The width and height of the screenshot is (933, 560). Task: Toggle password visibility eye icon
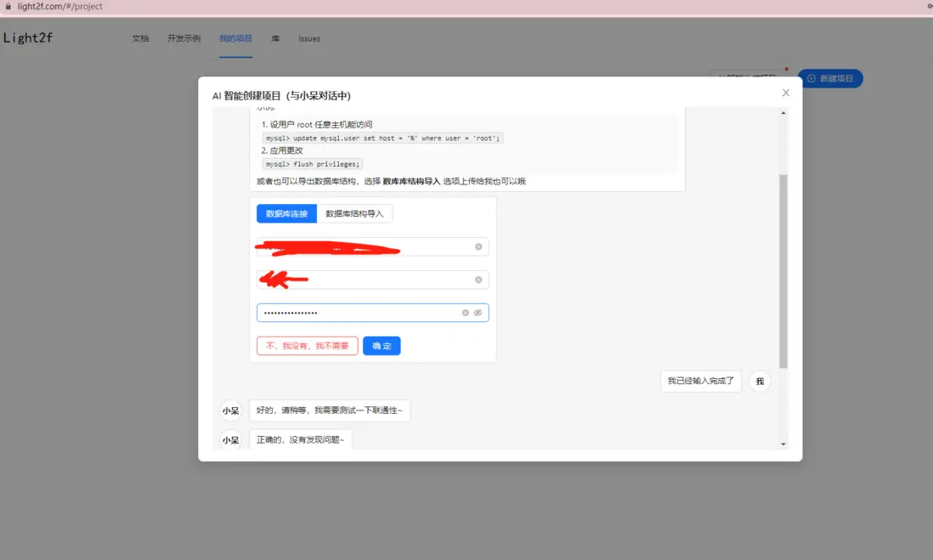[x=478, y=313]
